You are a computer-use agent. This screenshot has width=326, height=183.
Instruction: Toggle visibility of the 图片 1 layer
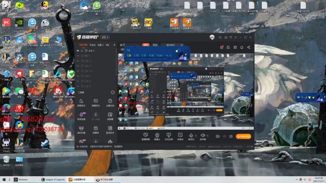78,56
